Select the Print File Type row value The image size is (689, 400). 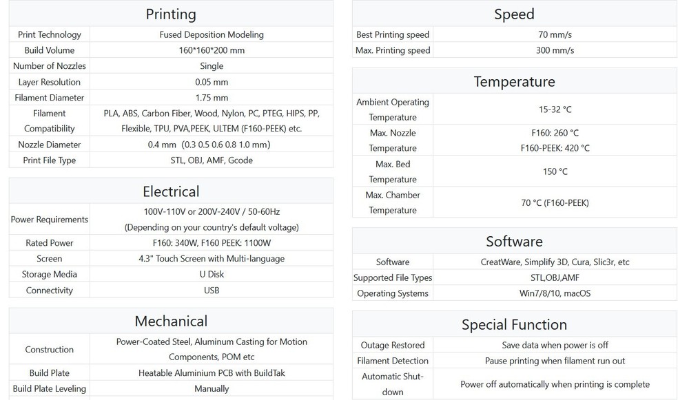(212, 160)
